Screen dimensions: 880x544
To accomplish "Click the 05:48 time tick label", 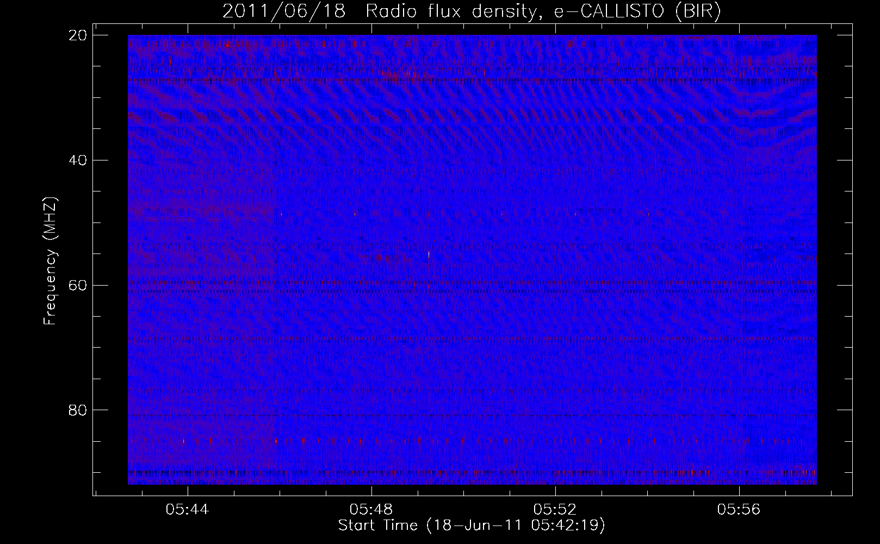I will (371, 510).
